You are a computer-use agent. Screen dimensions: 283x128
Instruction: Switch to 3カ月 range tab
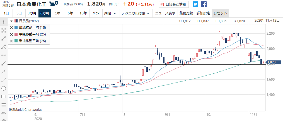[32, 13]
